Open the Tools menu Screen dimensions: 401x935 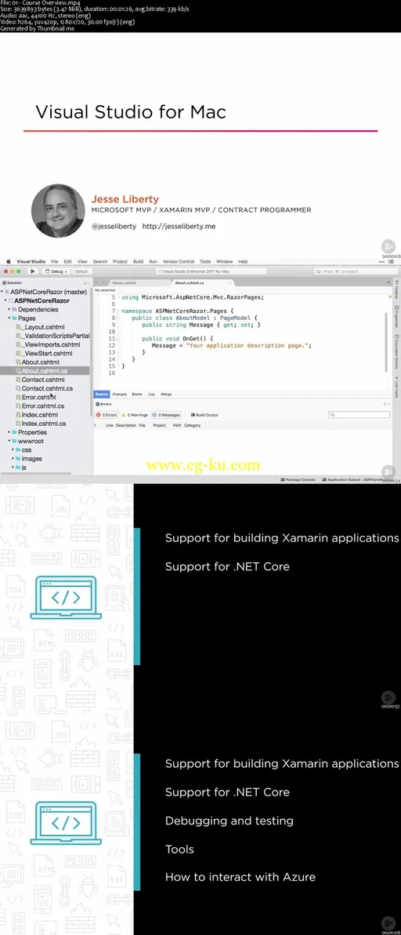[x=205, y=261]
